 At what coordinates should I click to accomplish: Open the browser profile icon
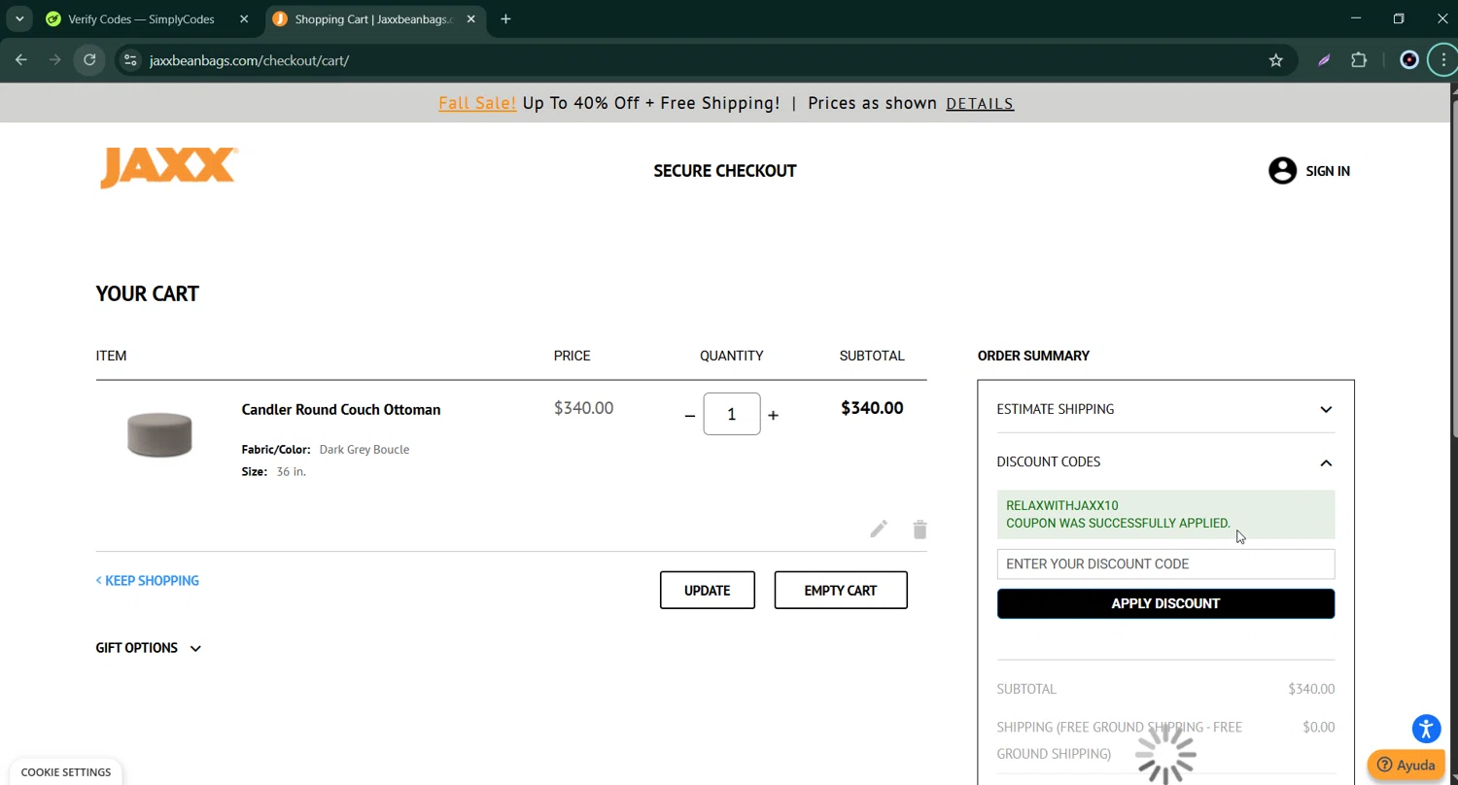tap(1409, 60)
